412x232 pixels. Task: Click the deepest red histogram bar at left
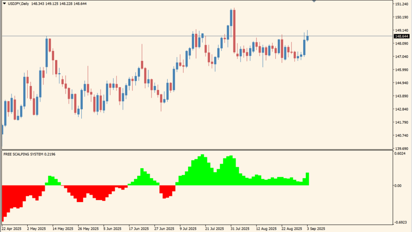(x=3, y=203)
